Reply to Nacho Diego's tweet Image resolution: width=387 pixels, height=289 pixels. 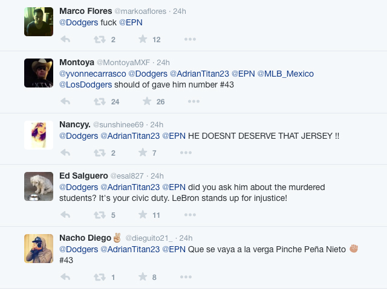coord(65,278)
